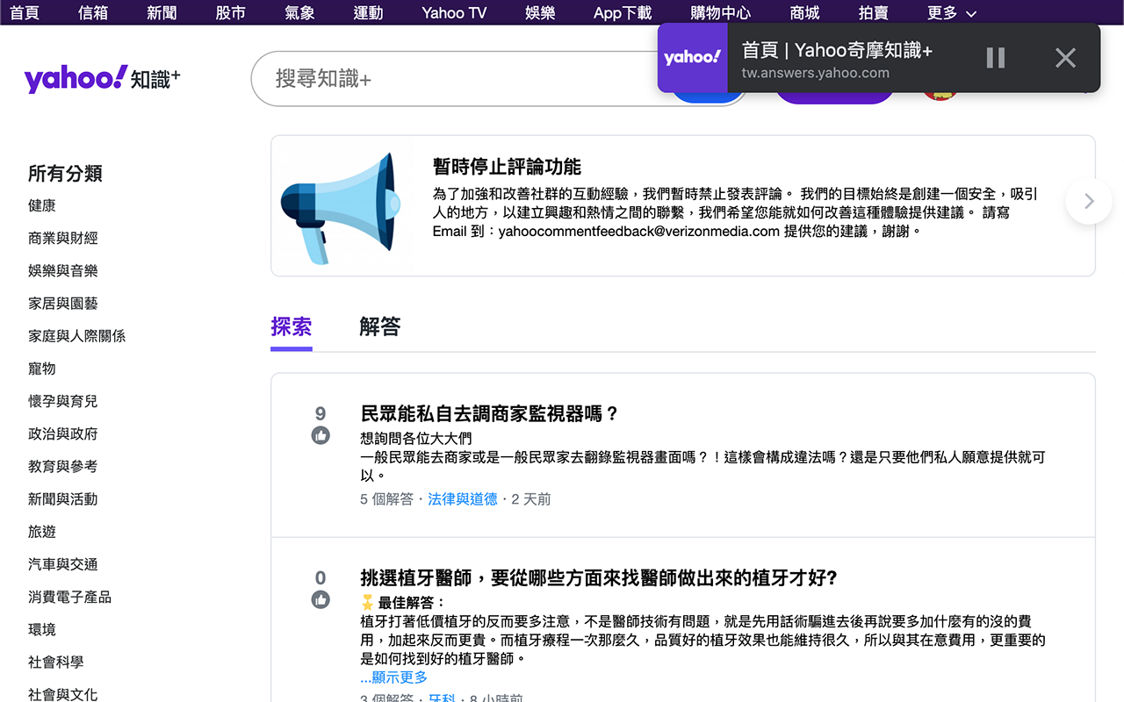Image resolution: width=1124 pixels, height=702 pixels.
Task: Open 商城 in top navigation
Action: click(x=804, y=12)
